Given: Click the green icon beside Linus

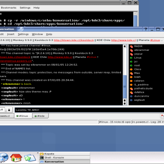Looking at the screenshot, I should click(131, 58).
